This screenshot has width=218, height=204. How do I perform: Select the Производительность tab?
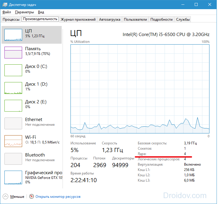(40, 19)
